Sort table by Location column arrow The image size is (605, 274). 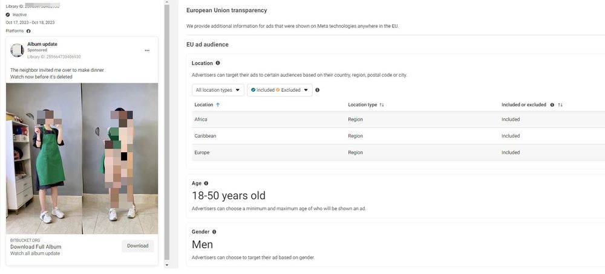click(218, 105)
